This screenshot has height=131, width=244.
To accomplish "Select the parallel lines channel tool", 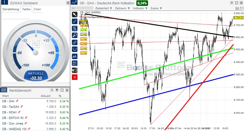I will tap(75, 42).
